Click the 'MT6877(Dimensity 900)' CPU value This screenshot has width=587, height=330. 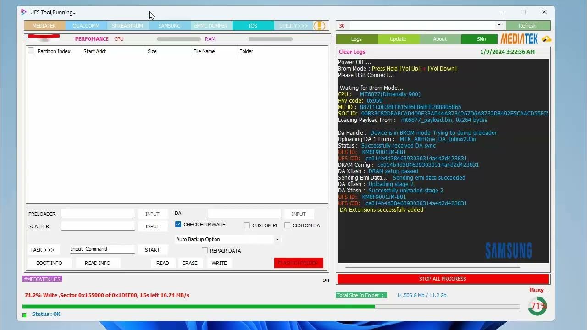[x=390, y=94]
